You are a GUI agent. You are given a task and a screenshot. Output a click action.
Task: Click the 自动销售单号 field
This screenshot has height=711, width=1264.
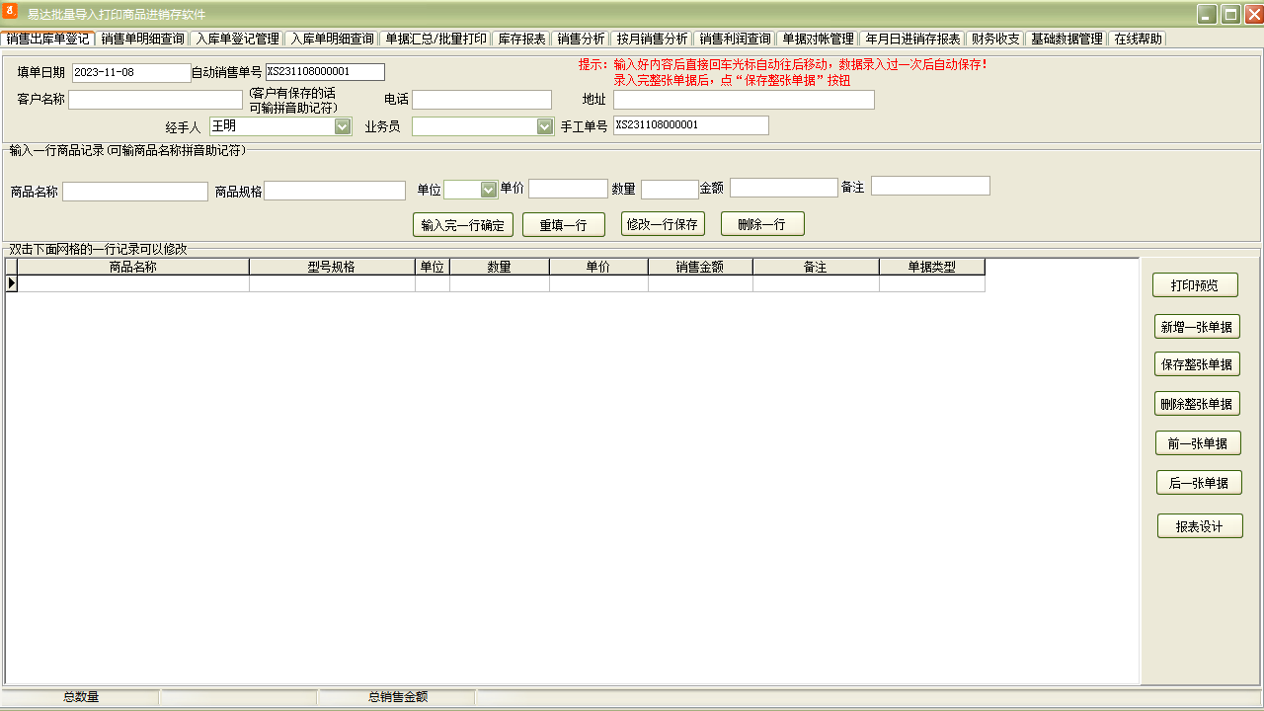(325, 72)
